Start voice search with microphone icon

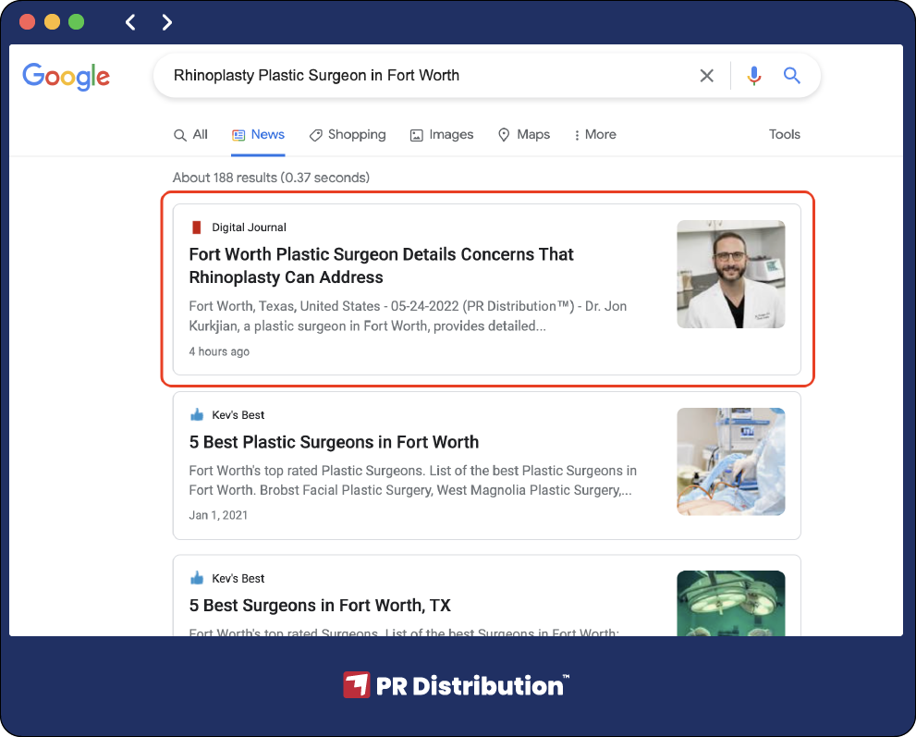pyautogui.click(x=754, y=76)
